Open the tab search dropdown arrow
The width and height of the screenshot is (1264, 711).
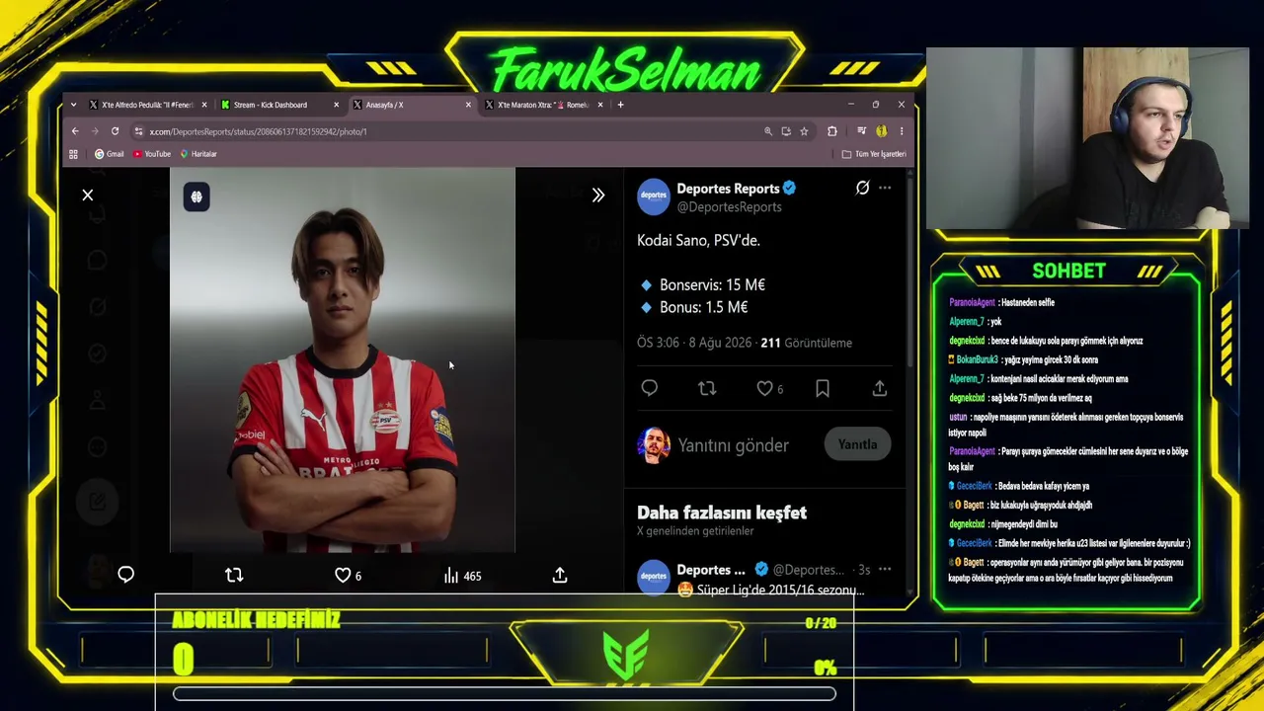coord(73,105)
